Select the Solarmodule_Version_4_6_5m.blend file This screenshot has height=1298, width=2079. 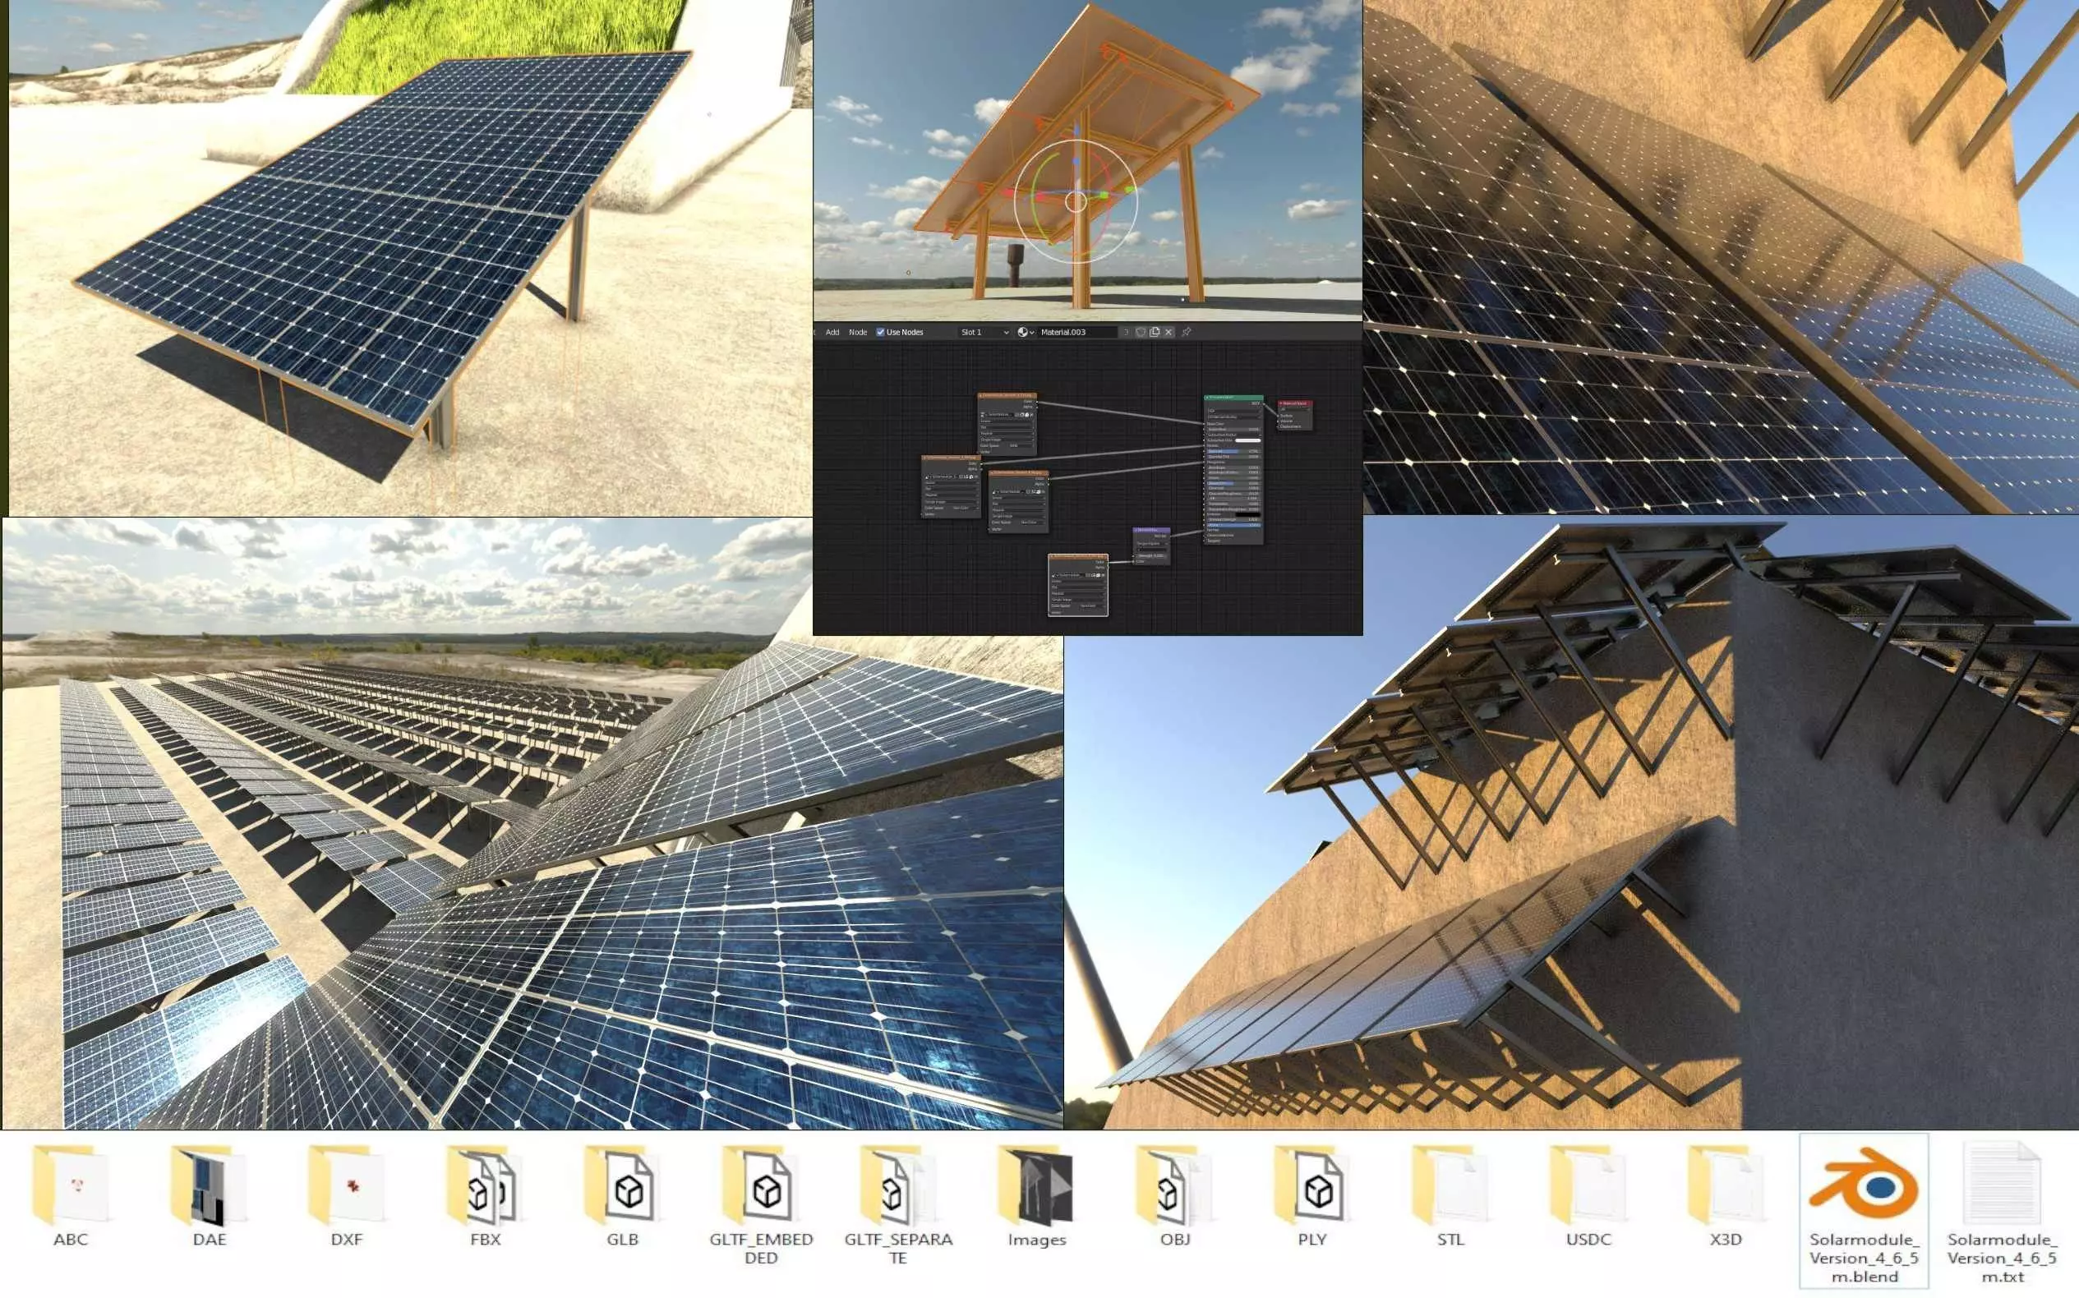click(x=1865, y=1210)
